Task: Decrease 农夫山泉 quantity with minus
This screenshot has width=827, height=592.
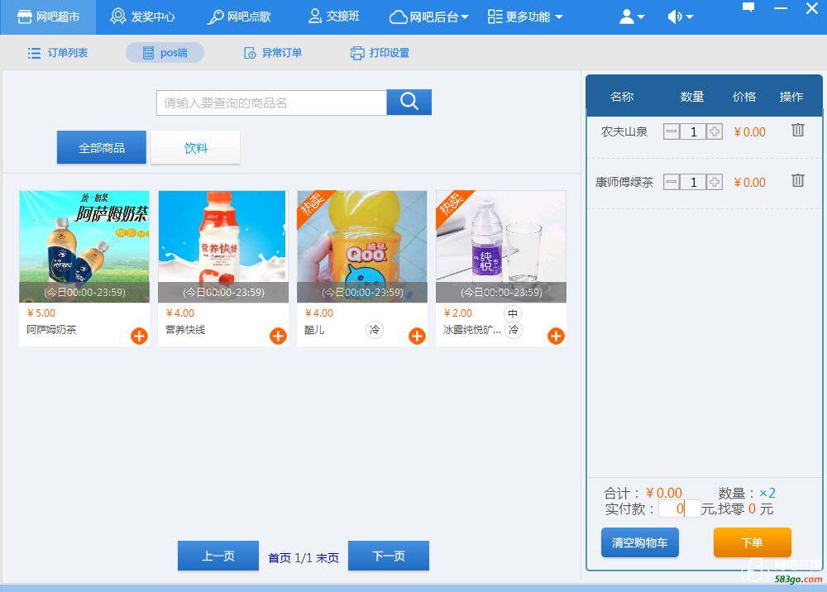Action: (x=672, y=131)
